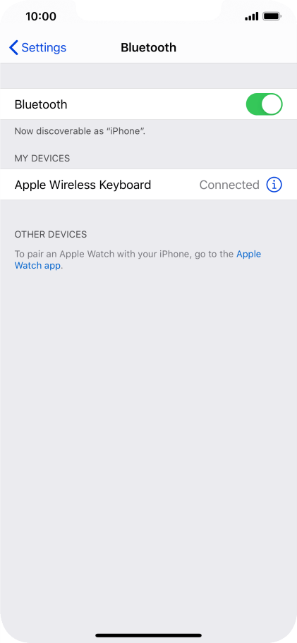Tap the Connected status text

[229, 185]
